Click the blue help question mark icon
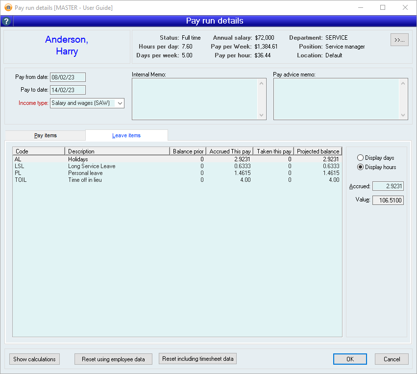 (x=6, y=21)
